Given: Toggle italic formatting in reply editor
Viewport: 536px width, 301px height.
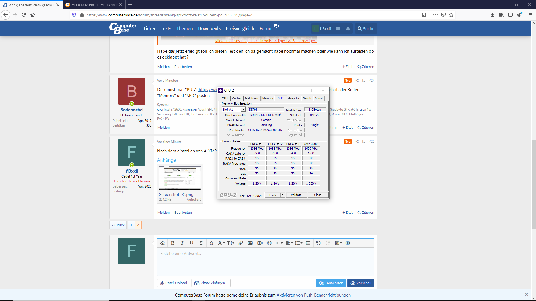Looking at the screenshot, I should (x=182, y=243).
